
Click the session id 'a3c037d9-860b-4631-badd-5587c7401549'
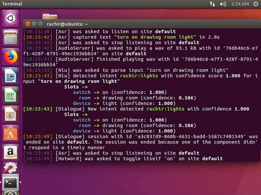click(191, 136)
